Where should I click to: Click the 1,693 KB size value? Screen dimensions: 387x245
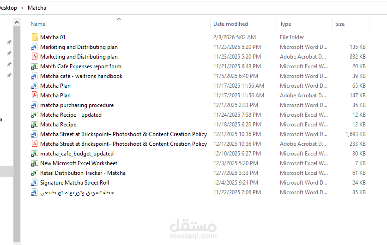[356, 134]
